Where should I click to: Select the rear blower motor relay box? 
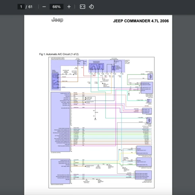97,67
